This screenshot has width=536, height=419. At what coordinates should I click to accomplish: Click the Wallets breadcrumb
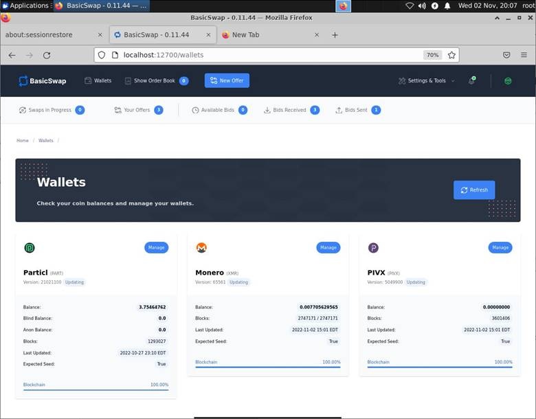[46, 140]
